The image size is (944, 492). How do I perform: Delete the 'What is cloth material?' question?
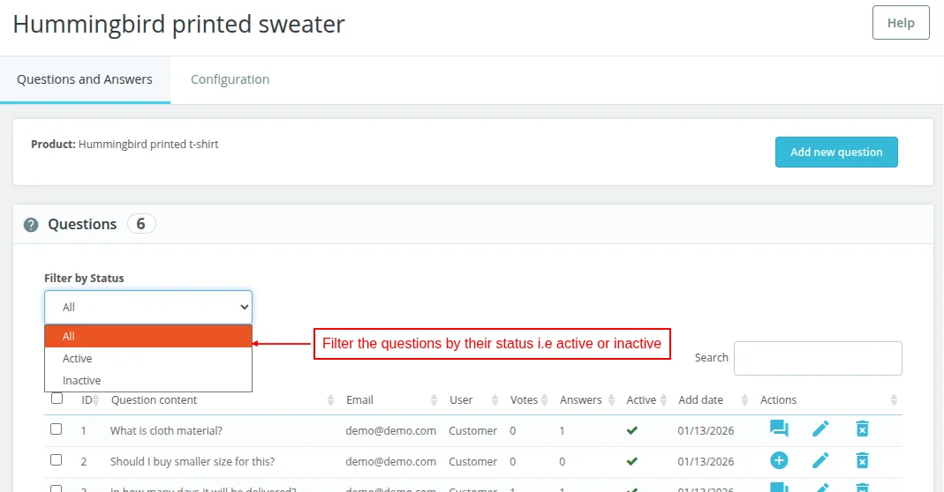pos(862,429)
